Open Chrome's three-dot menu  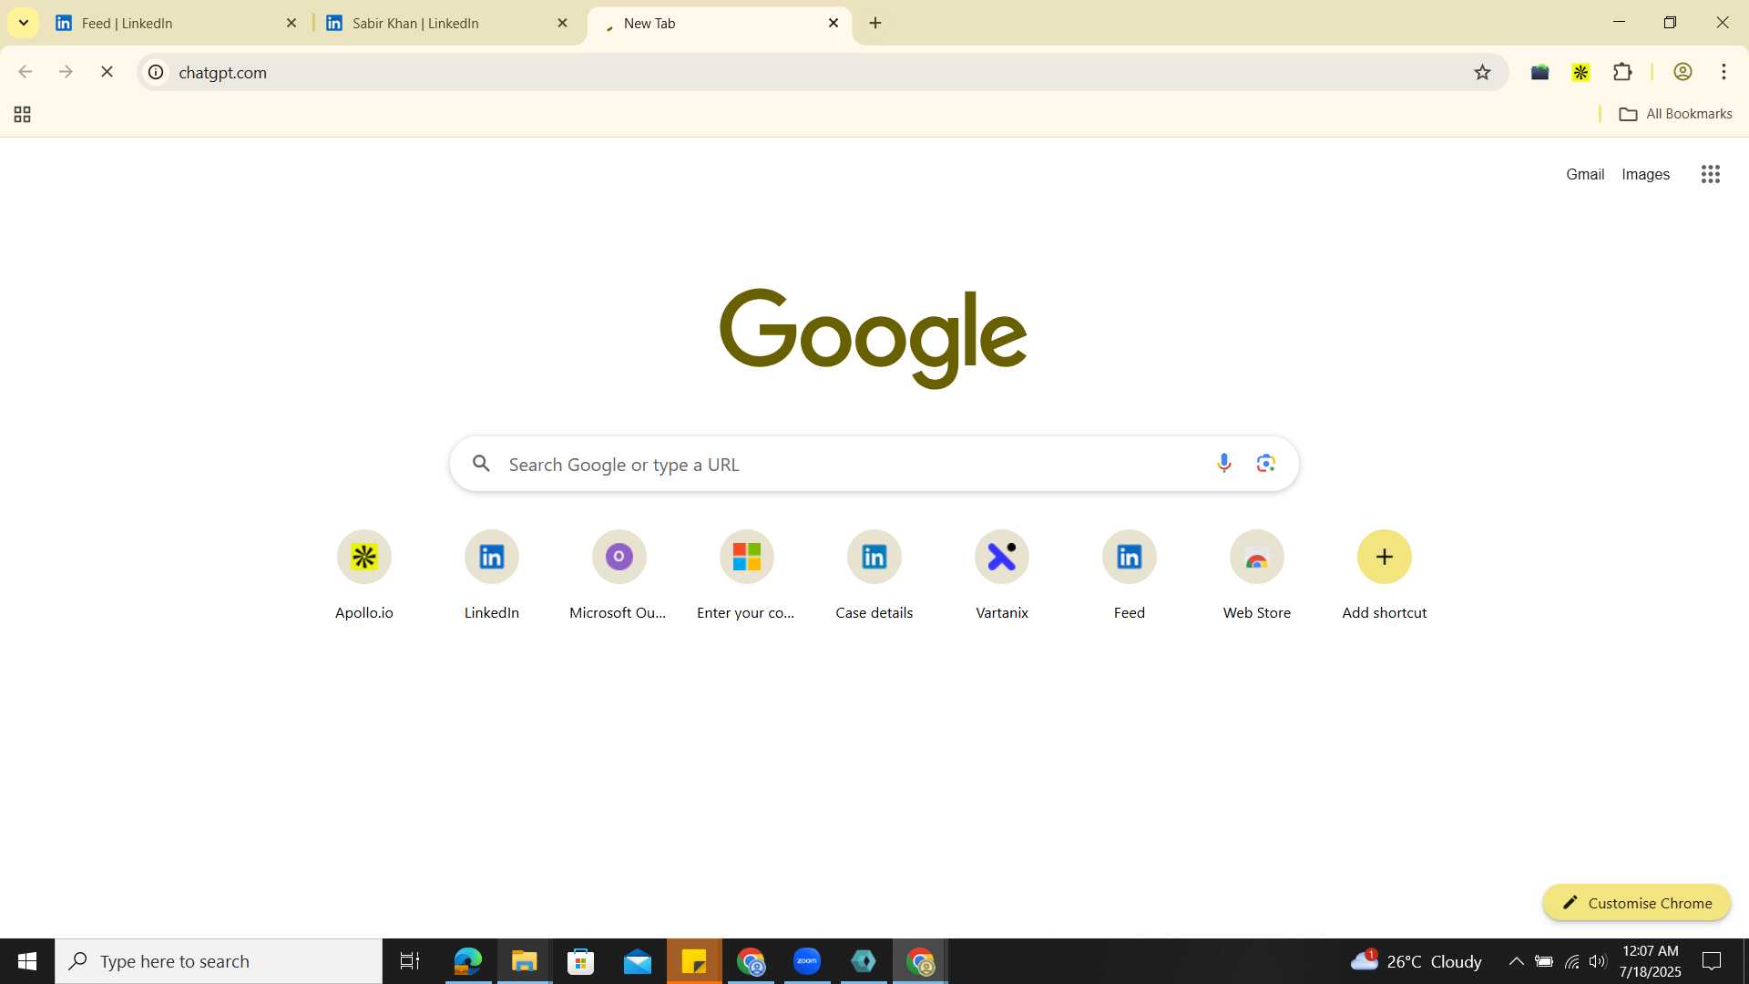point(1723,72)
